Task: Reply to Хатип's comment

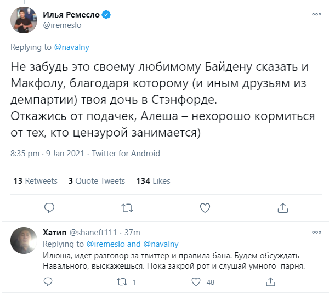Action: click(49, 282)
